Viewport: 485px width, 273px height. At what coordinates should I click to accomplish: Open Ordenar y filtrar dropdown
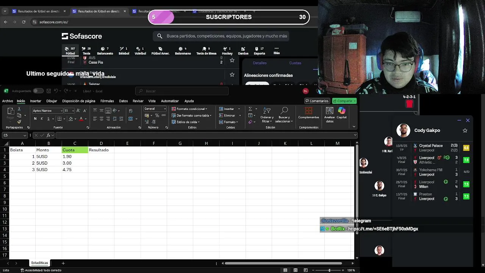point(267,115)
